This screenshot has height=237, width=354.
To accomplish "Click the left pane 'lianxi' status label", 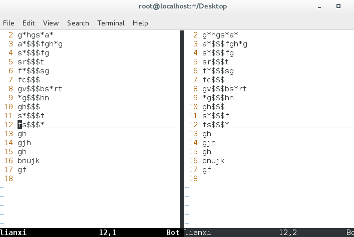I will 13,233.
